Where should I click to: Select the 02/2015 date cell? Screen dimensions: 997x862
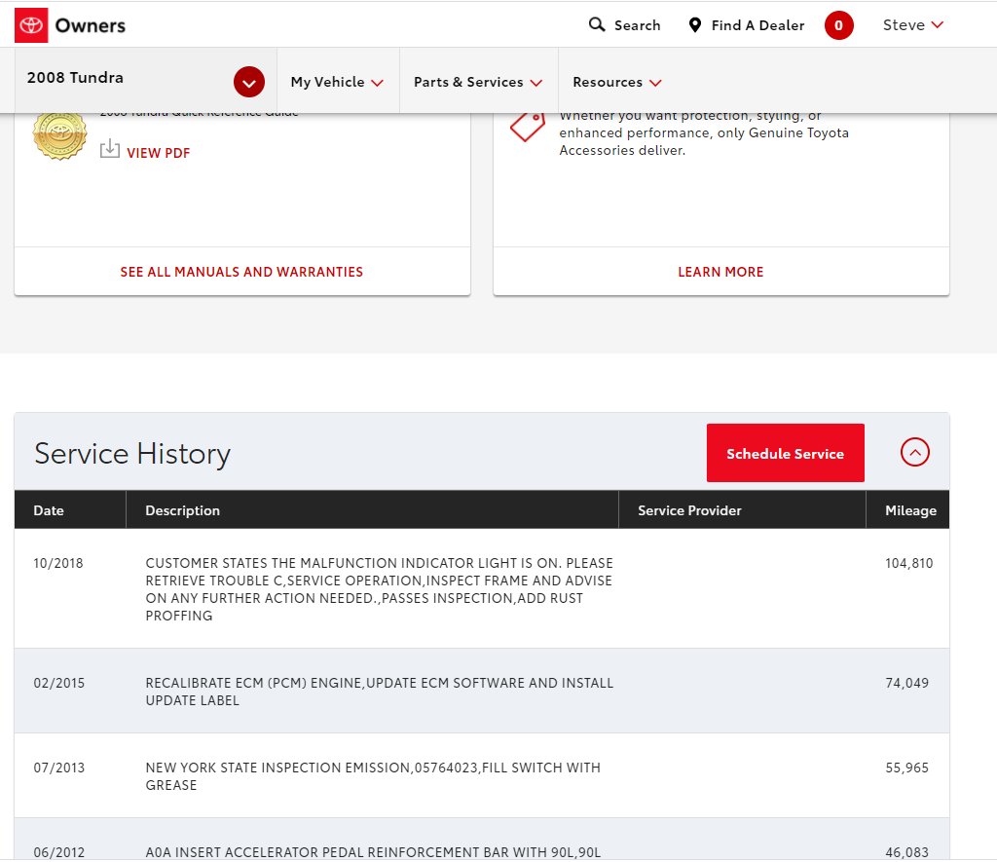[59, 683]
